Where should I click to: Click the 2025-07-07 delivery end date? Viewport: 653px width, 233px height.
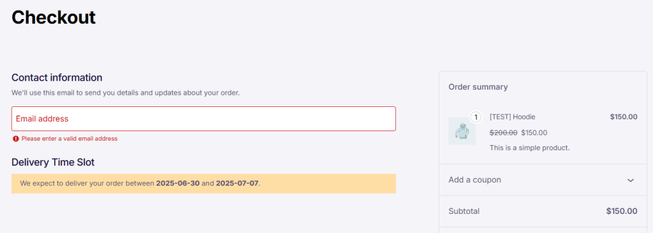[237, 183]
